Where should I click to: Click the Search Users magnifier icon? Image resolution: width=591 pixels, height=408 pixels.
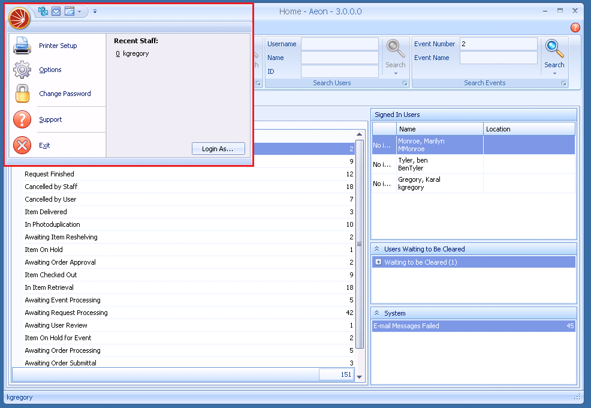396,49
